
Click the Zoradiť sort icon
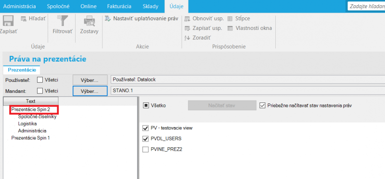[x=187, y=38]
